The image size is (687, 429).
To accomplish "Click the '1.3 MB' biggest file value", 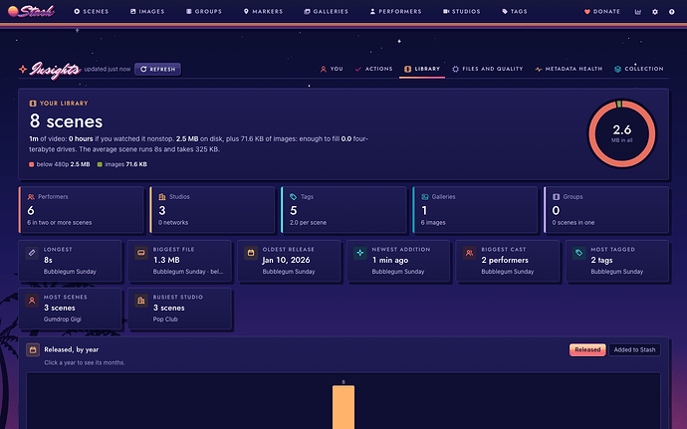I will [166, 261].
